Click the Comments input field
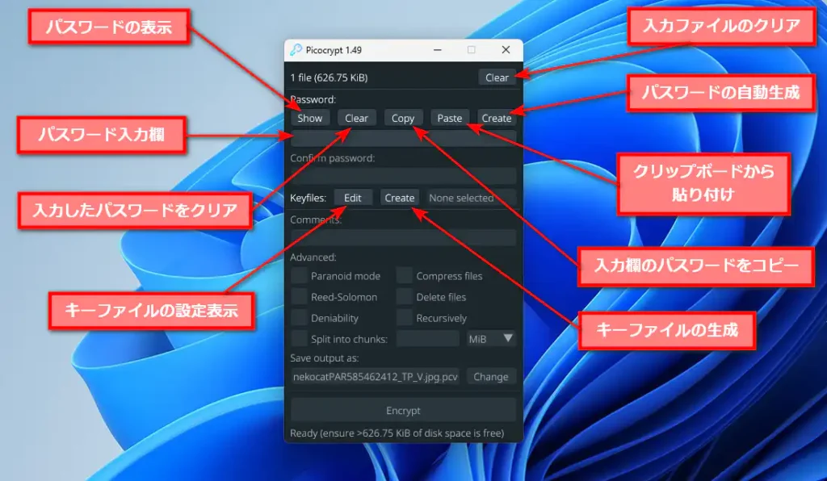The height and width of the screenshot is (481, 827). [403, 236]
